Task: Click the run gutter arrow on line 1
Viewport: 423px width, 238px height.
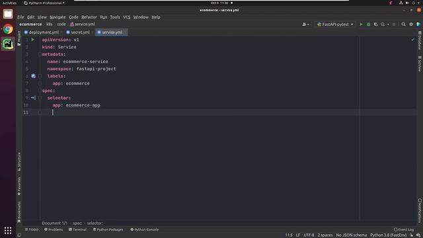Action: click(x=33, y=40)
